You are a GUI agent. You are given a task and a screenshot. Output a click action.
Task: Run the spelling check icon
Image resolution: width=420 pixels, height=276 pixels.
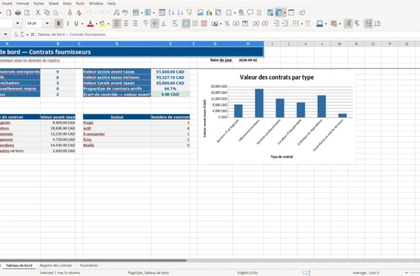pyautogui.click(x=125, y=12)
